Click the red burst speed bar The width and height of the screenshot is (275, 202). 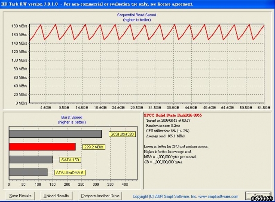click(x=42, y=147)
